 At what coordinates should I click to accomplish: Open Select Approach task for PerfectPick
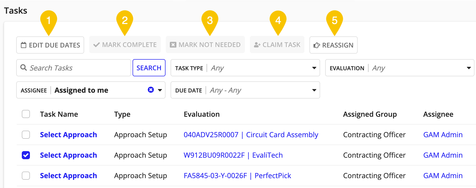[68, 176]
